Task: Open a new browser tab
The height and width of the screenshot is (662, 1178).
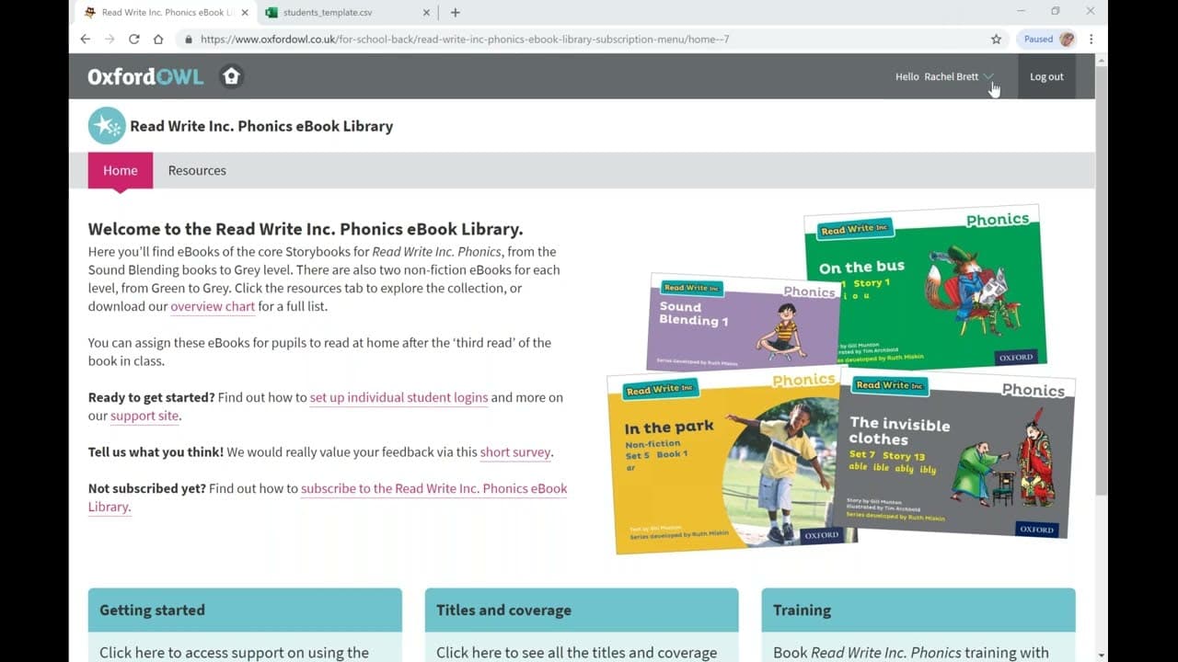Action: 455,13
